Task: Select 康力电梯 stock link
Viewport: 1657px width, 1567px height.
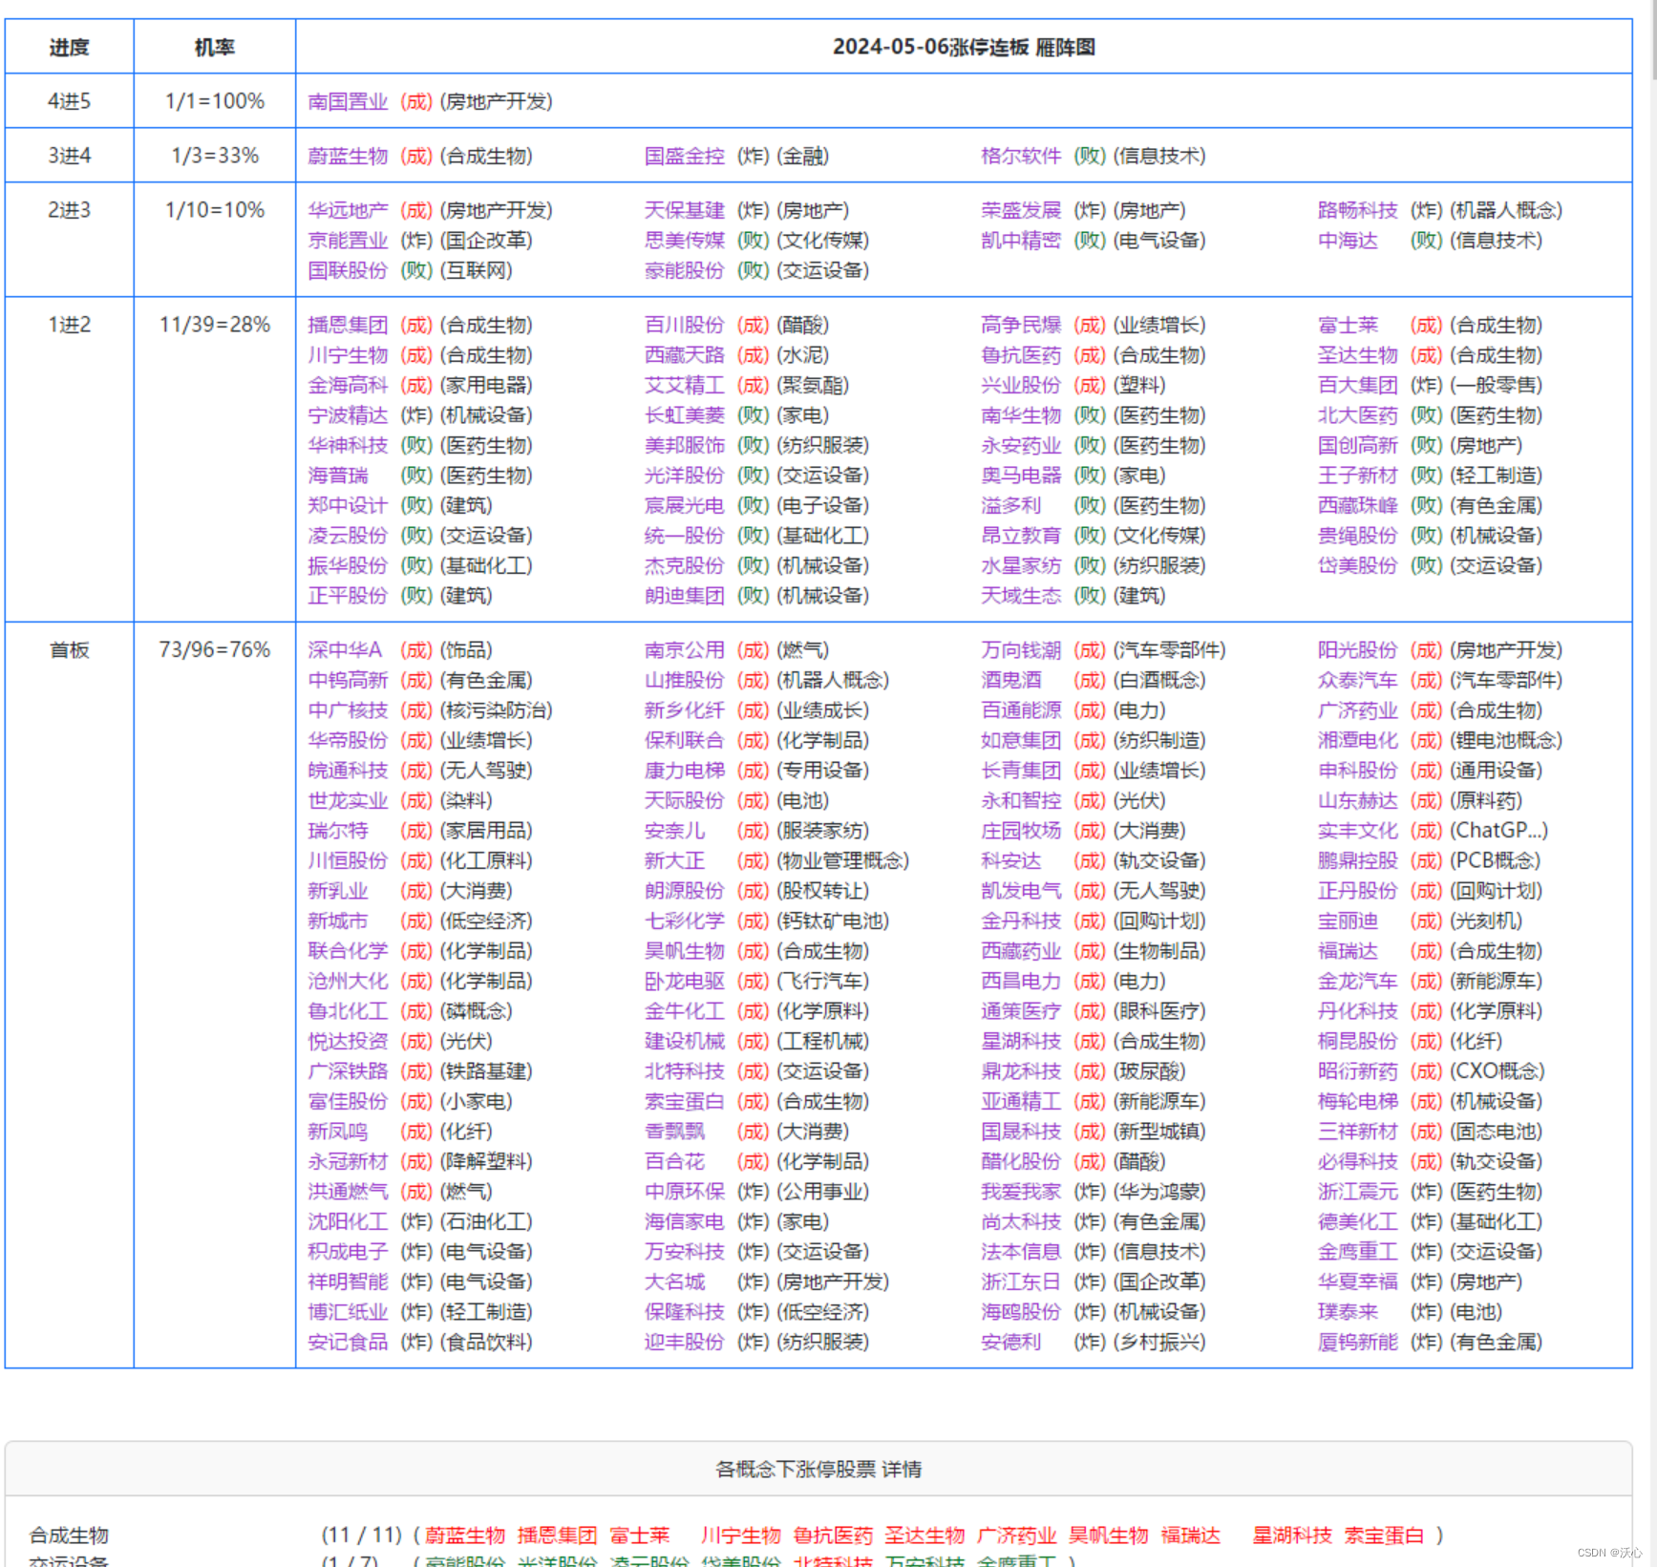Action: [684, 771]
